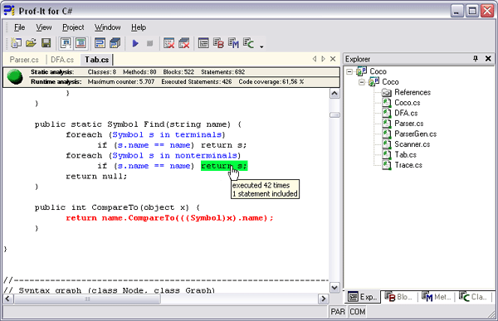Open the Project menu
Viewport: 498px width, 321px height.
coord(73,27)
